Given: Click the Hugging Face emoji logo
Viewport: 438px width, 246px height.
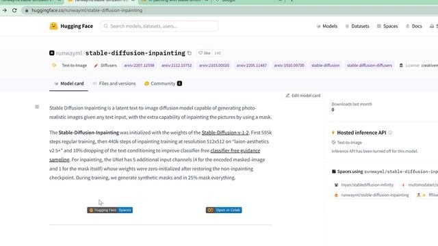Looking at the screenshot, I should [x=53, y=26].
